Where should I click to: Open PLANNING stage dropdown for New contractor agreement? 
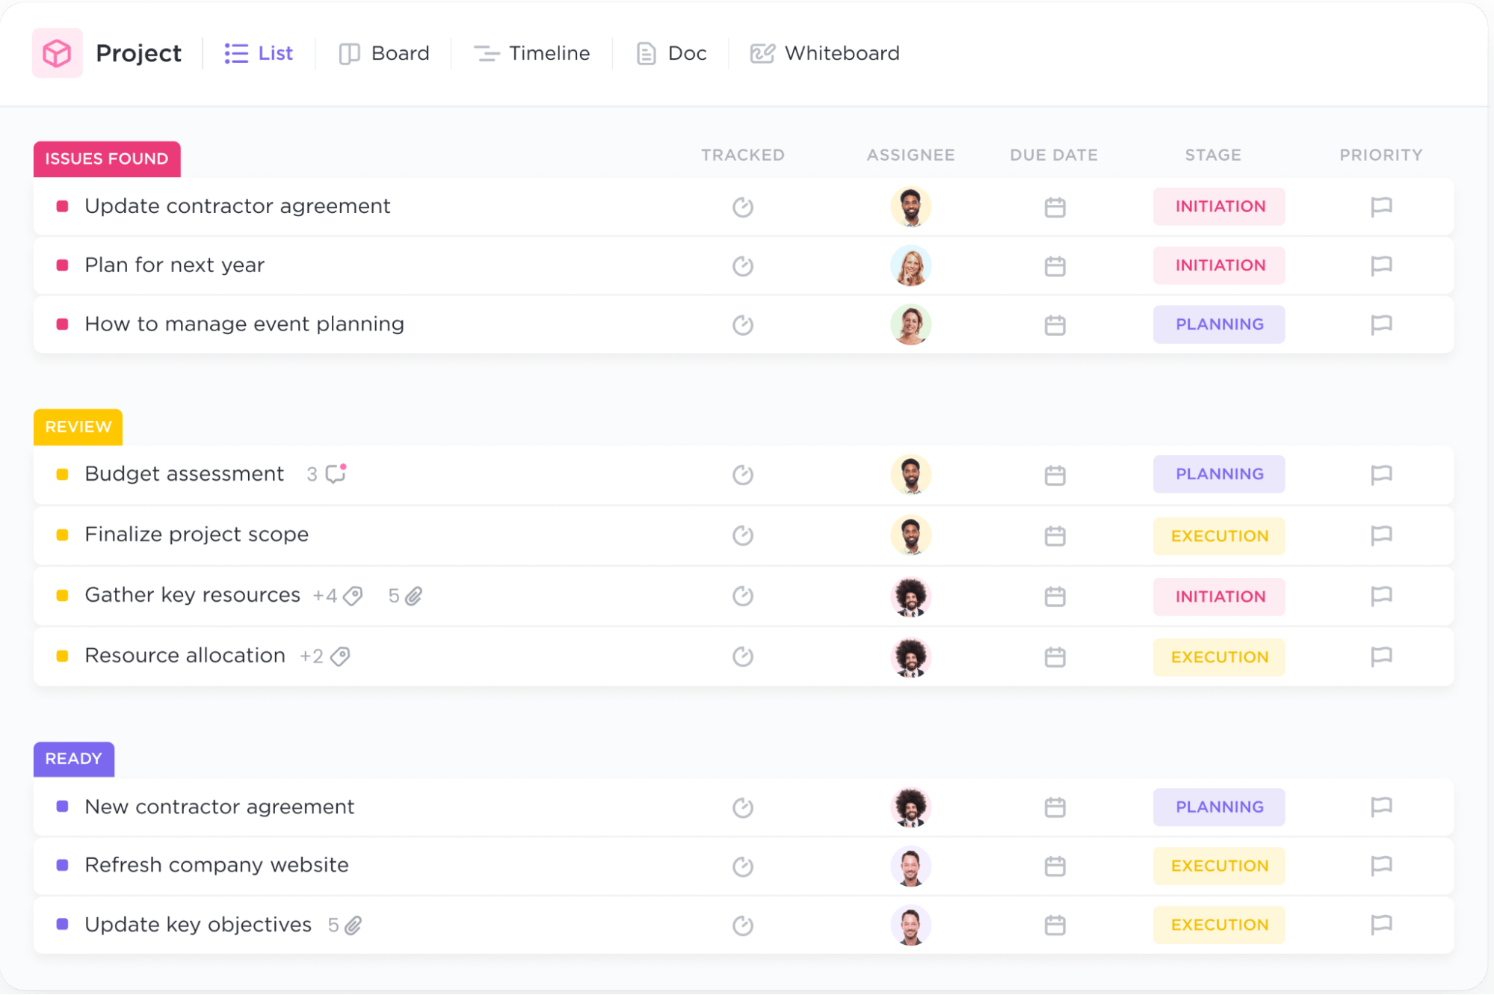[1218, 807]
